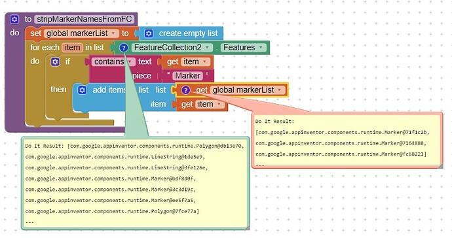The image size is (452, 238).
Task: Edit the for each loop variable item
Action: [72, 48]
